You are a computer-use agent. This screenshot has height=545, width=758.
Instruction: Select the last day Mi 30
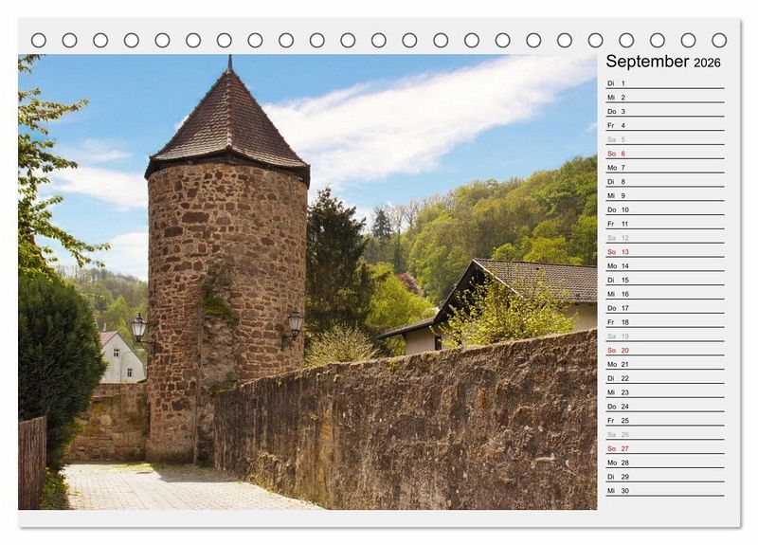[663, 490]
